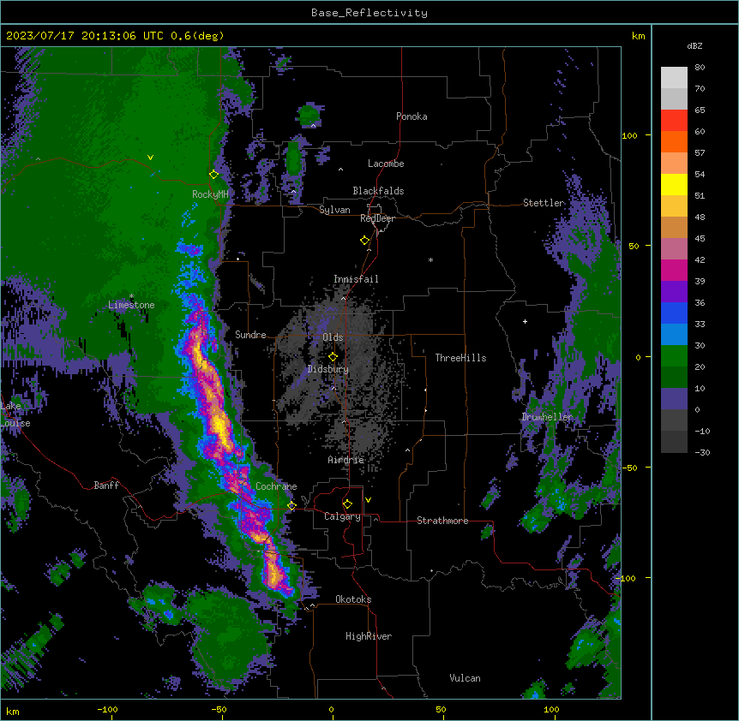The height and width of the screenshot is (721, 739).
Task: Click the Stettler town label
Action: (x=544, y=203)
